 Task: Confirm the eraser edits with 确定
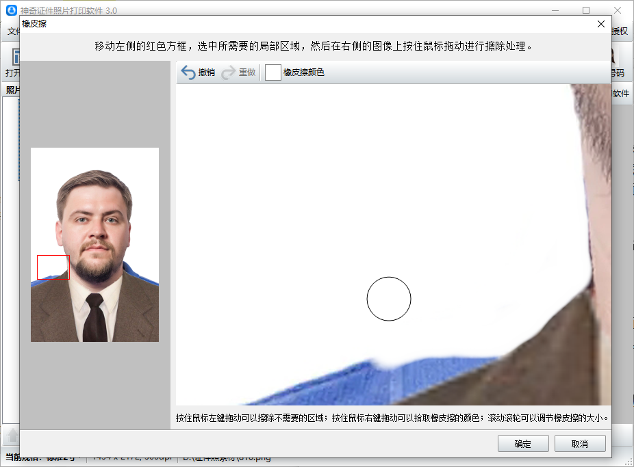point(523,444)
